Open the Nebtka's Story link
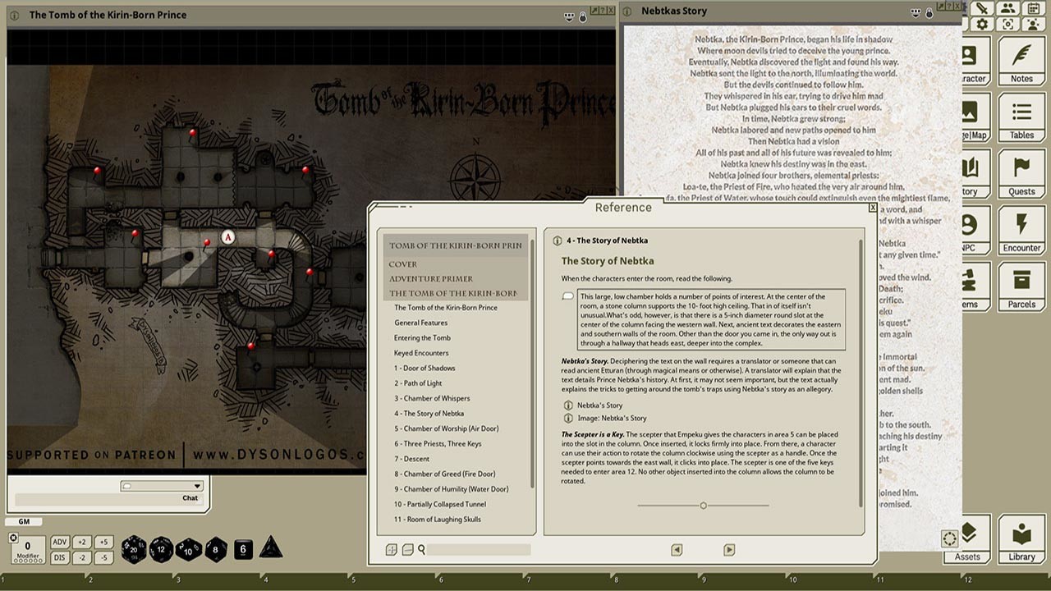 point(599,405)
